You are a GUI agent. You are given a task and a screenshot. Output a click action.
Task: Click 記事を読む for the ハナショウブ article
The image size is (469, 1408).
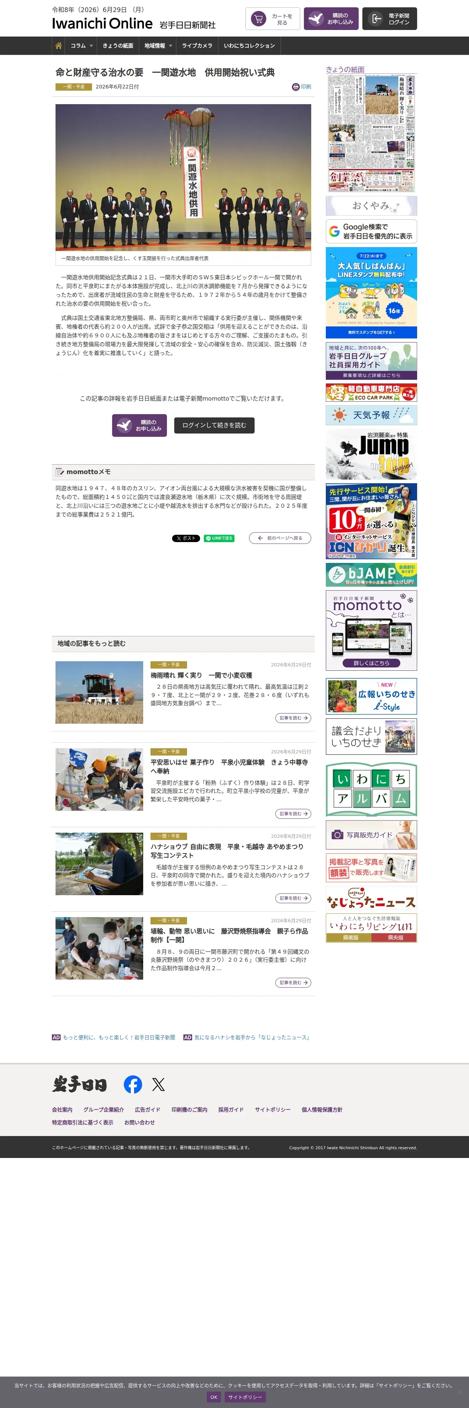[293, 898]
